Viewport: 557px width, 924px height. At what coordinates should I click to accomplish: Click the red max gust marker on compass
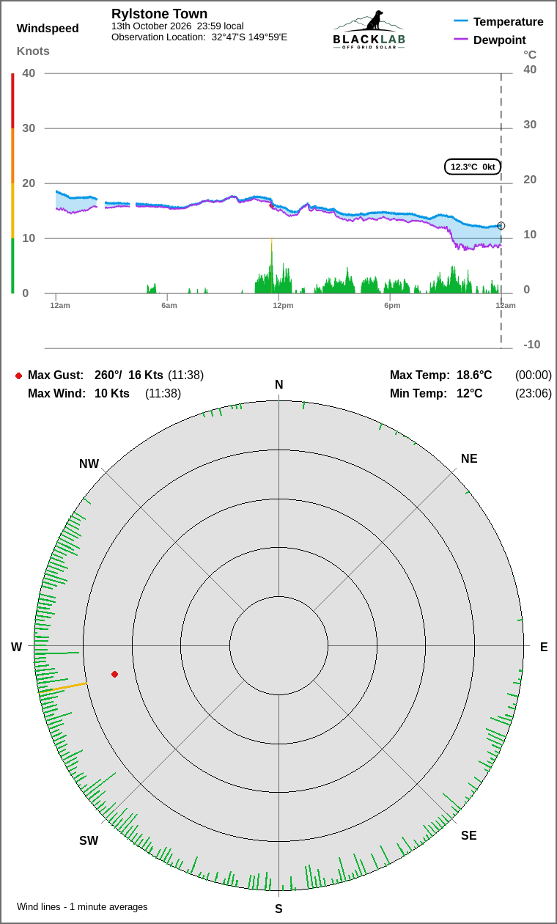pos(114,674)
